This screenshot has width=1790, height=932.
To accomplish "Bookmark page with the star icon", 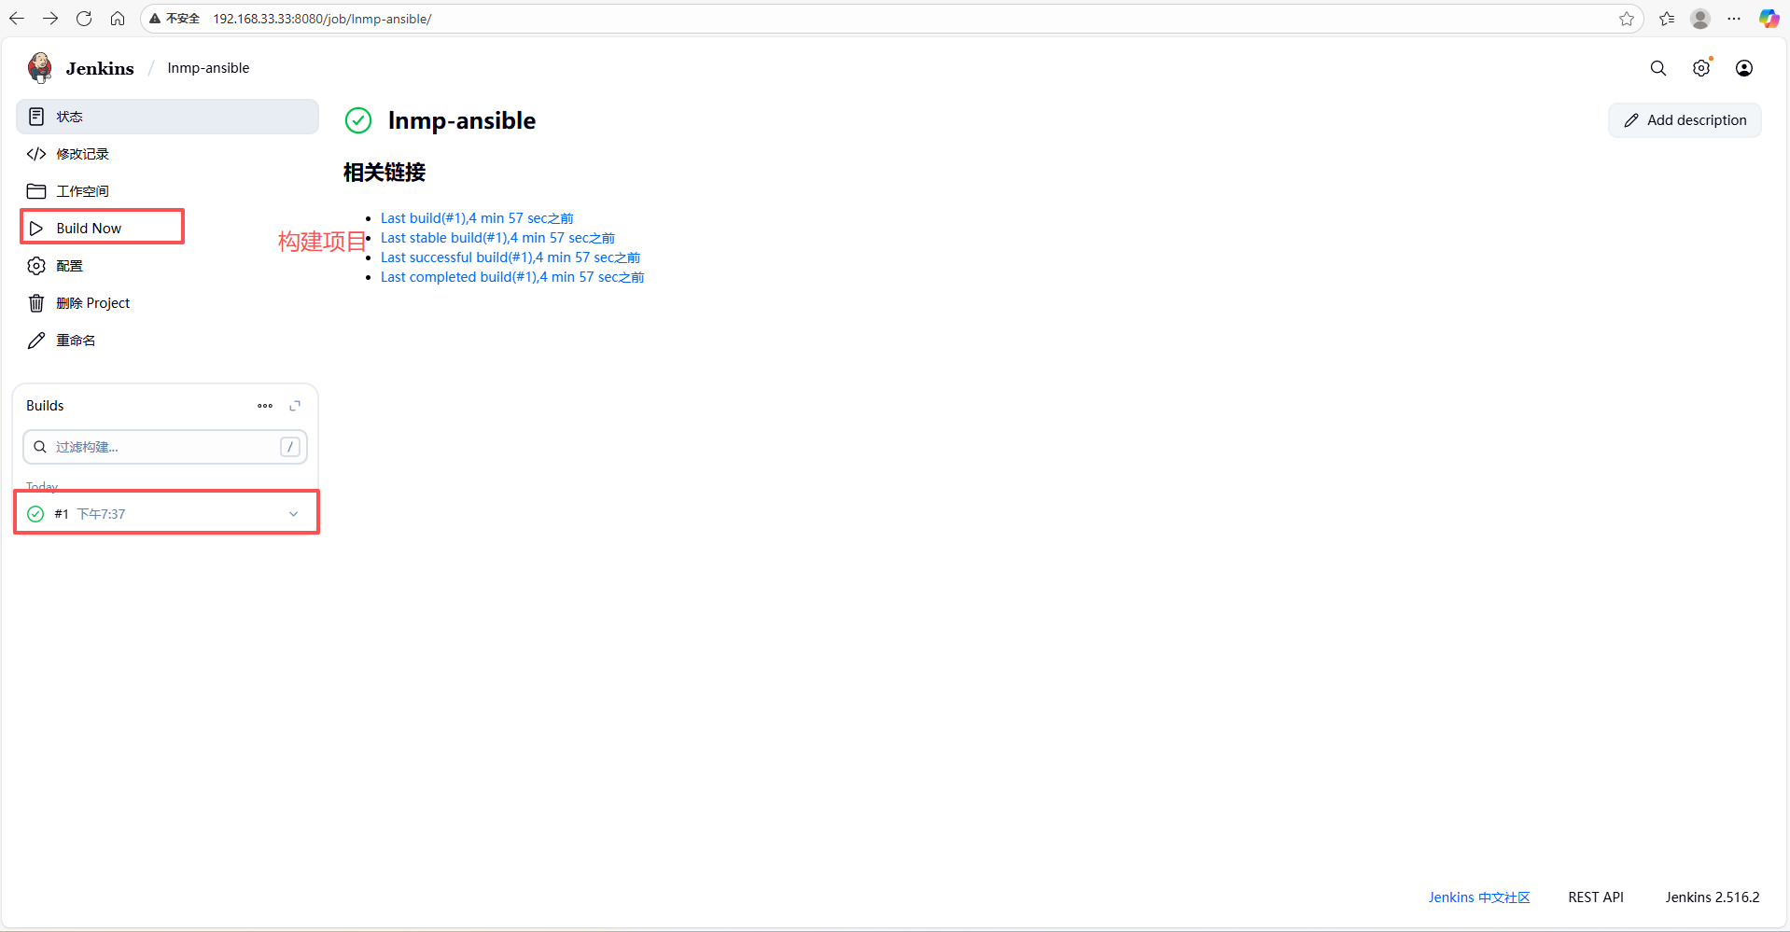I will tap(1627, 19).
